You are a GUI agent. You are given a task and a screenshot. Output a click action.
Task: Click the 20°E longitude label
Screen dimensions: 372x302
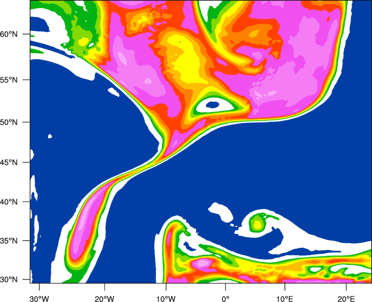pyautogui.click(x=346, y=298)
